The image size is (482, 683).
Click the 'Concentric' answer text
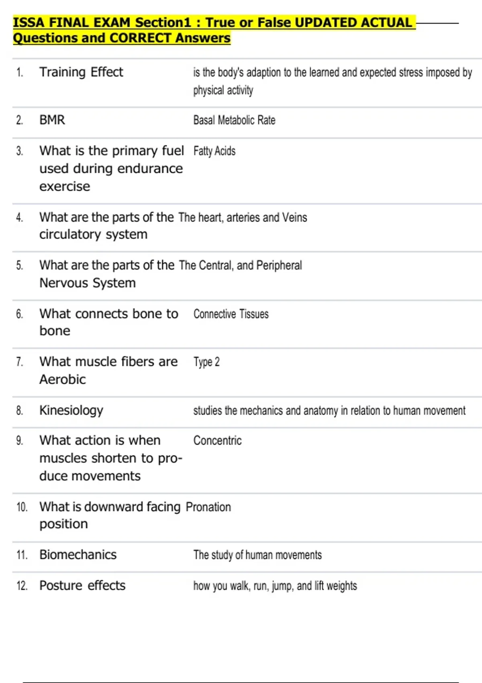[217, 440]
